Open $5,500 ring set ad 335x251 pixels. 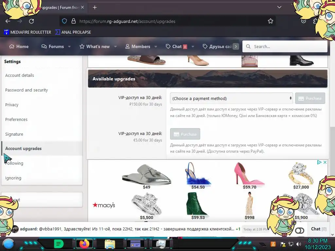[147, 206]
